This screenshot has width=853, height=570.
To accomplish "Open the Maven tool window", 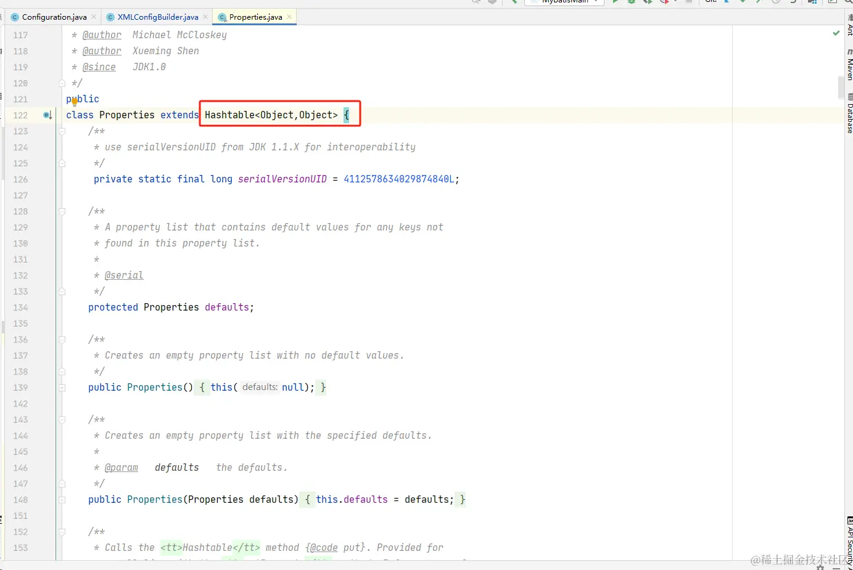I will click(849, 65).
